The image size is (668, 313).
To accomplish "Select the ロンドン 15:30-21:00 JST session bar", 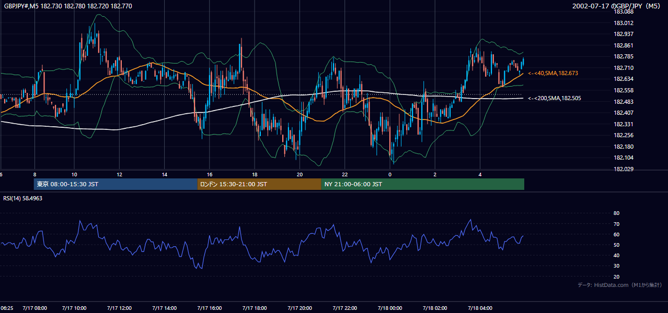I will (x=259, y=184).
